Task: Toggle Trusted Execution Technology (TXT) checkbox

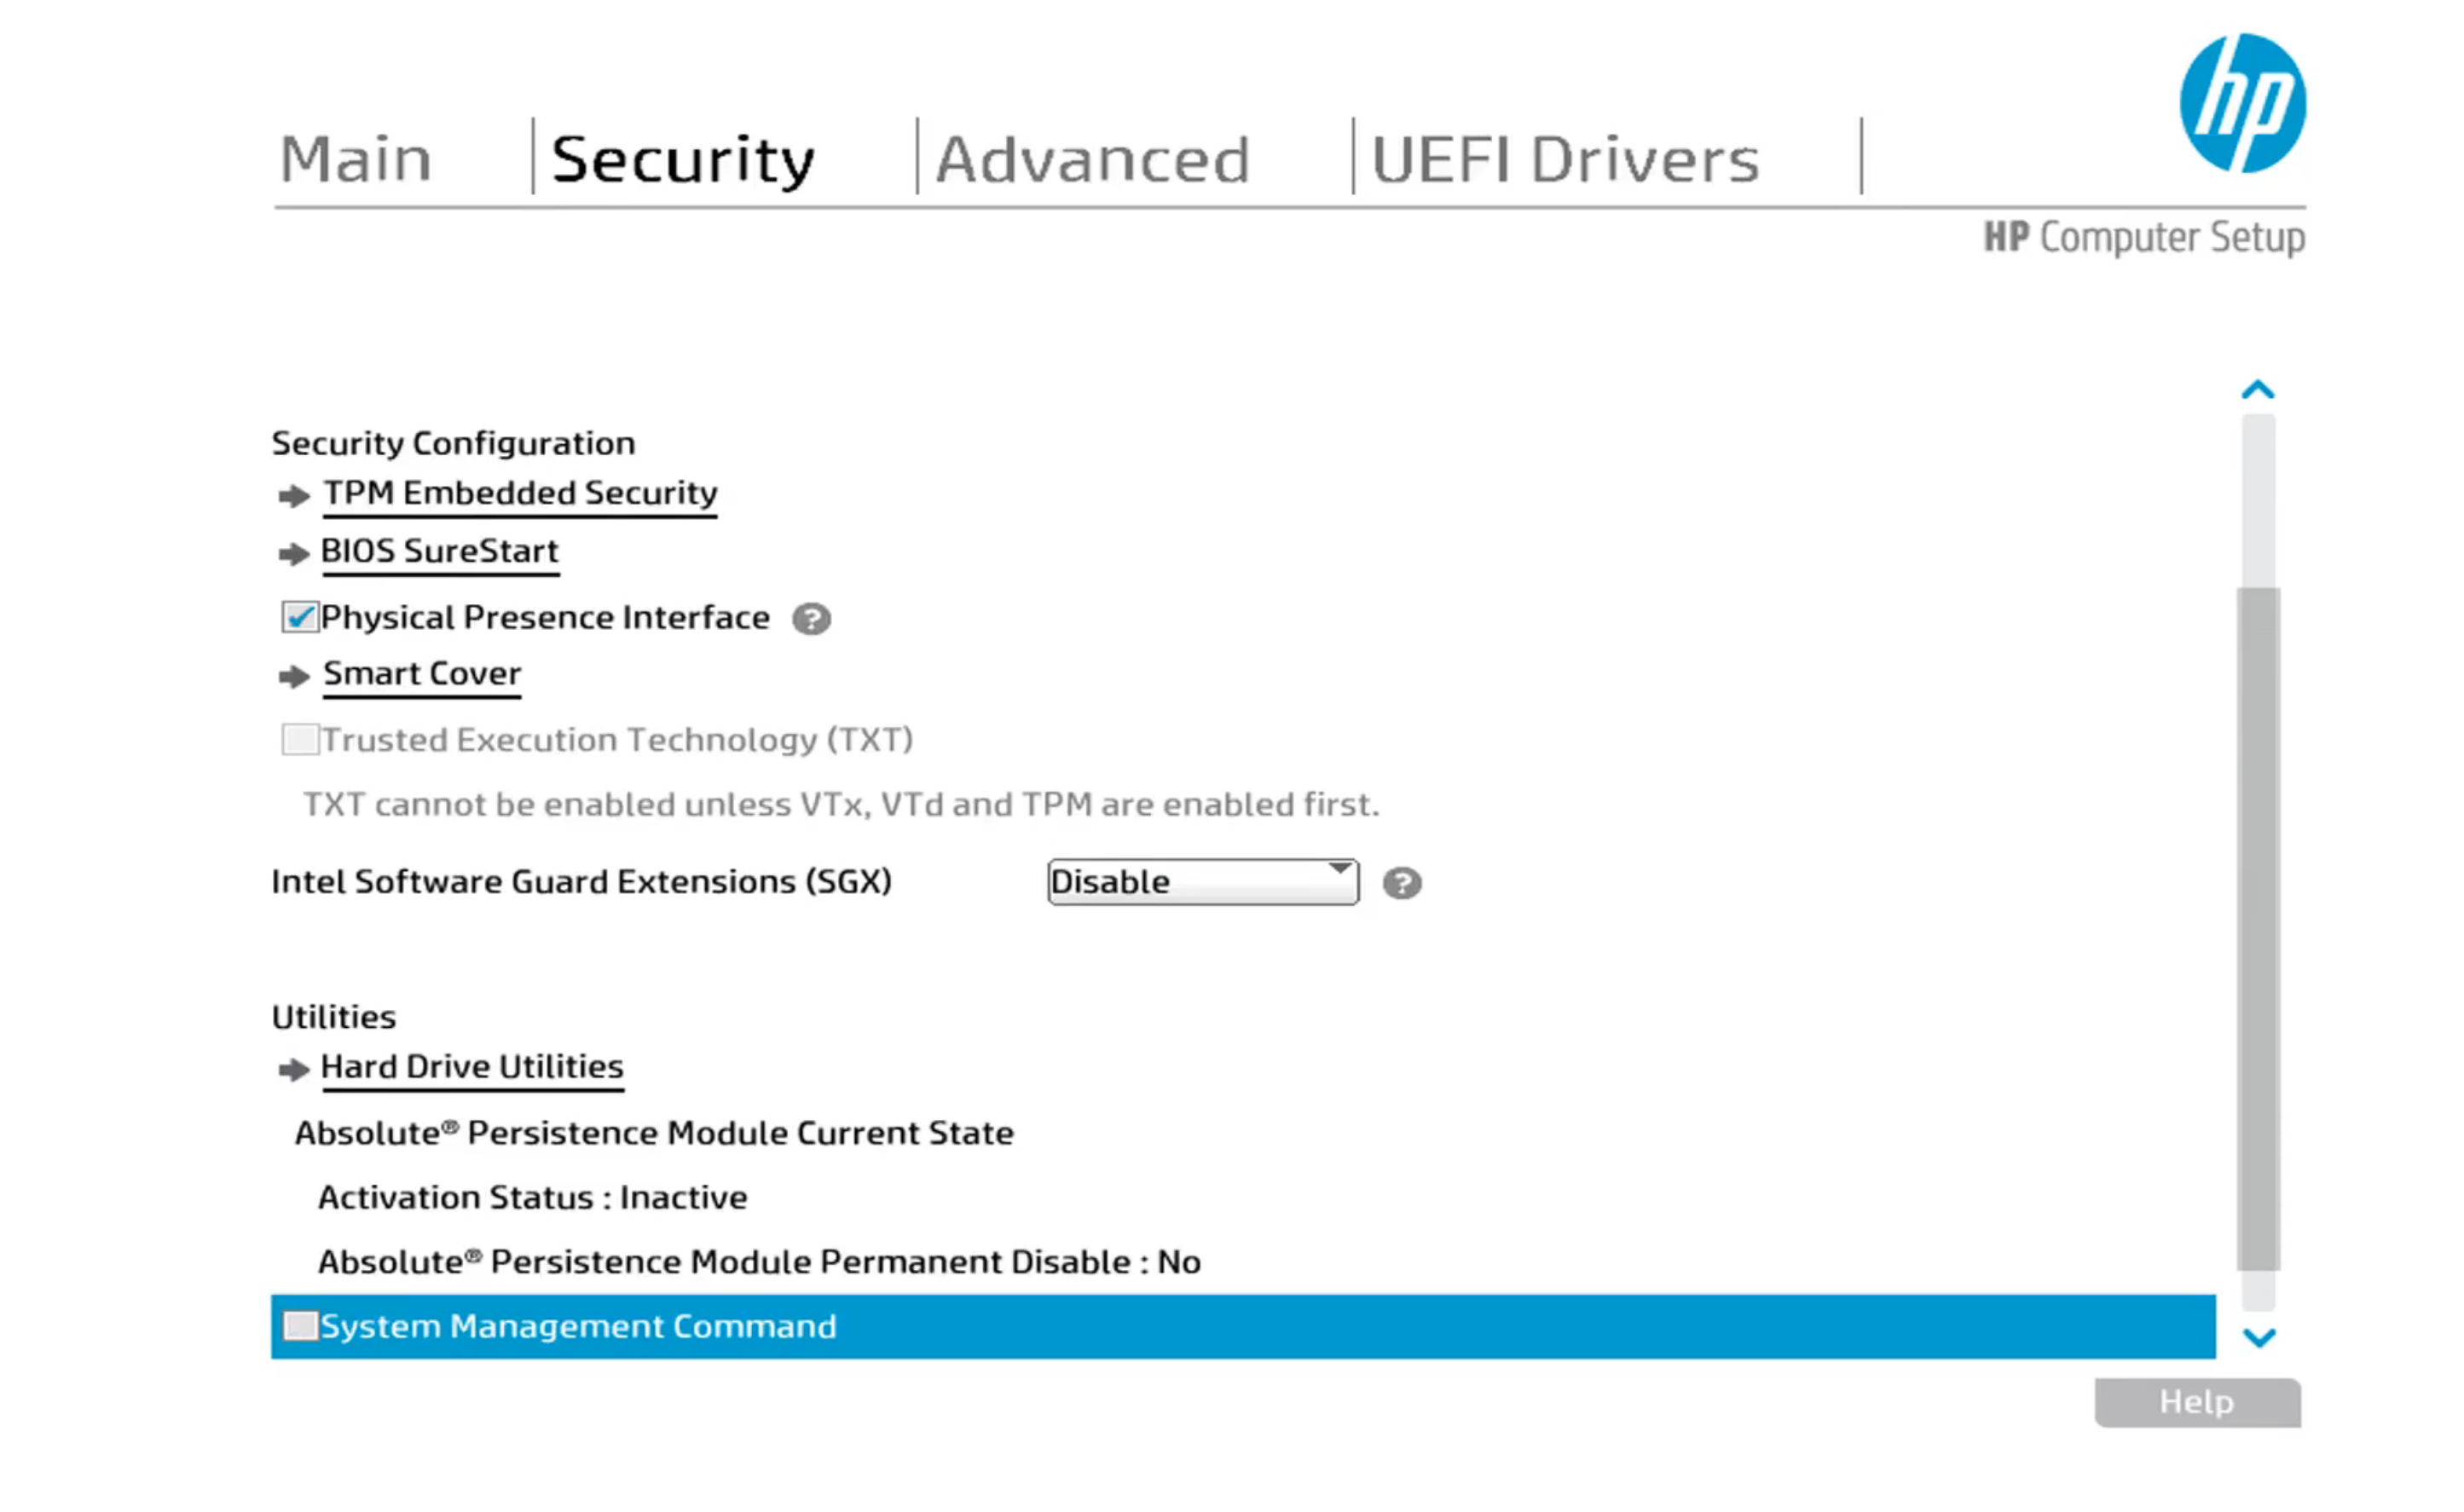Action: (299, 740)
